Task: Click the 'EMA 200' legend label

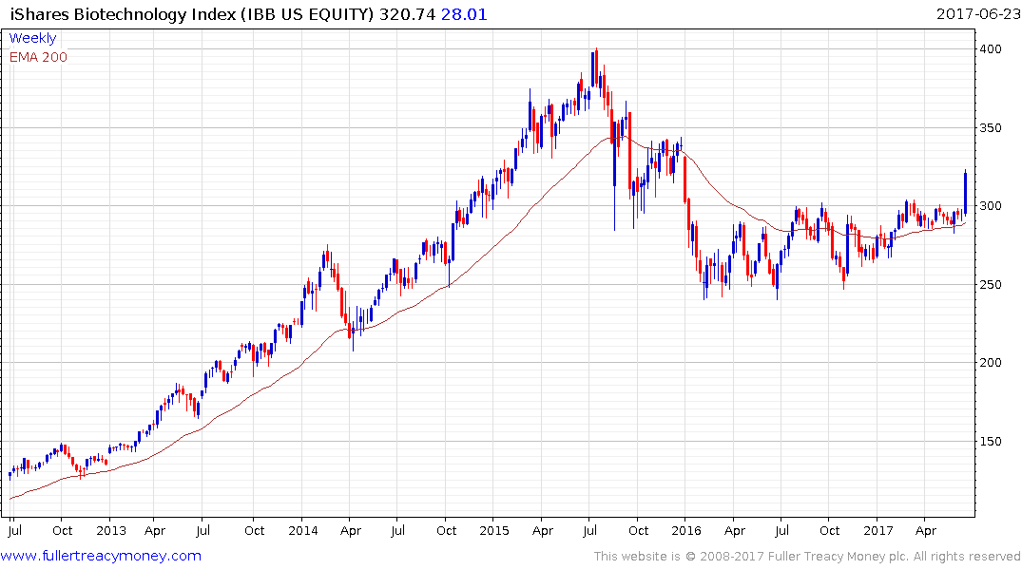Action: coord(38,57)
